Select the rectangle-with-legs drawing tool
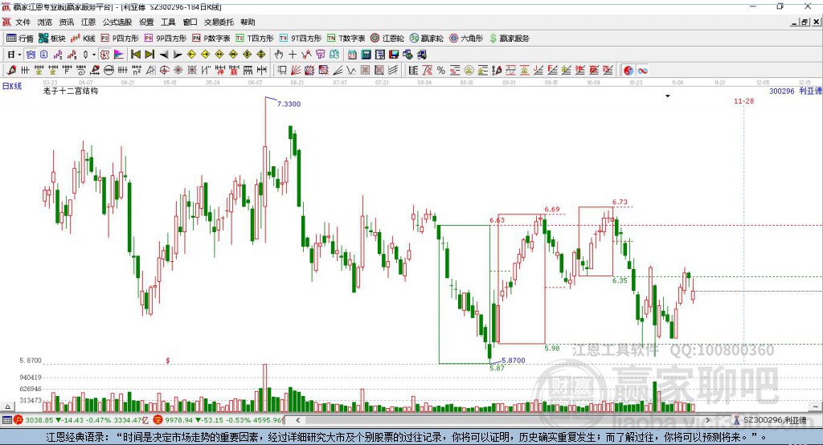 pos(282,71)
